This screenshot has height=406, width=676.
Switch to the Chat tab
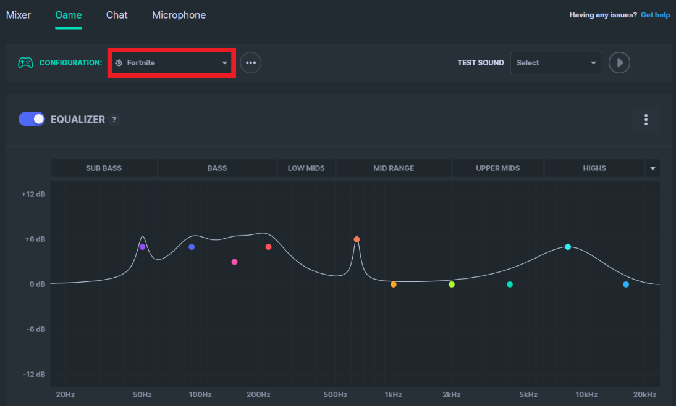pyautogui.click(x=117, y=15)
